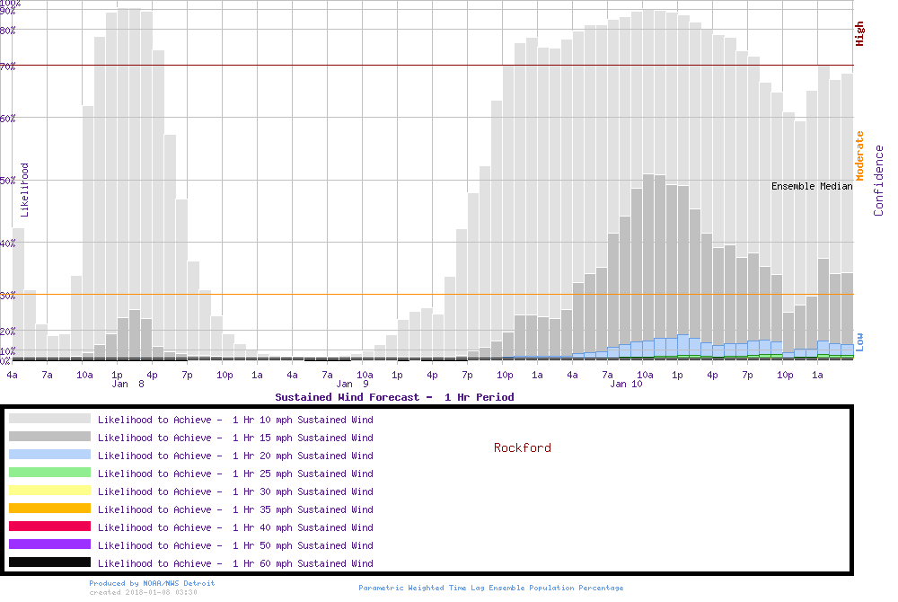Select the green 25 mph legend swatch
Viewport: 898px width, 602px height.
coord(49,473)
